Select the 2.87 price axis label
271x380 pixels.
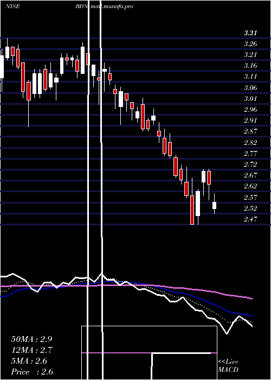pyautogui.click(x=250, y=131)
